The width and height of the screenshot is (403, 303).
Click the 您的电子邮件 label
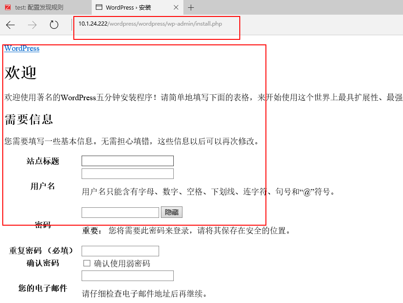point(43,288)
